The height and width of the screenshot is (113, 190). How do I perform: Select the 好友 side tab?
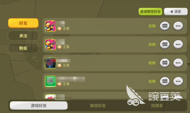click(23, 23)
